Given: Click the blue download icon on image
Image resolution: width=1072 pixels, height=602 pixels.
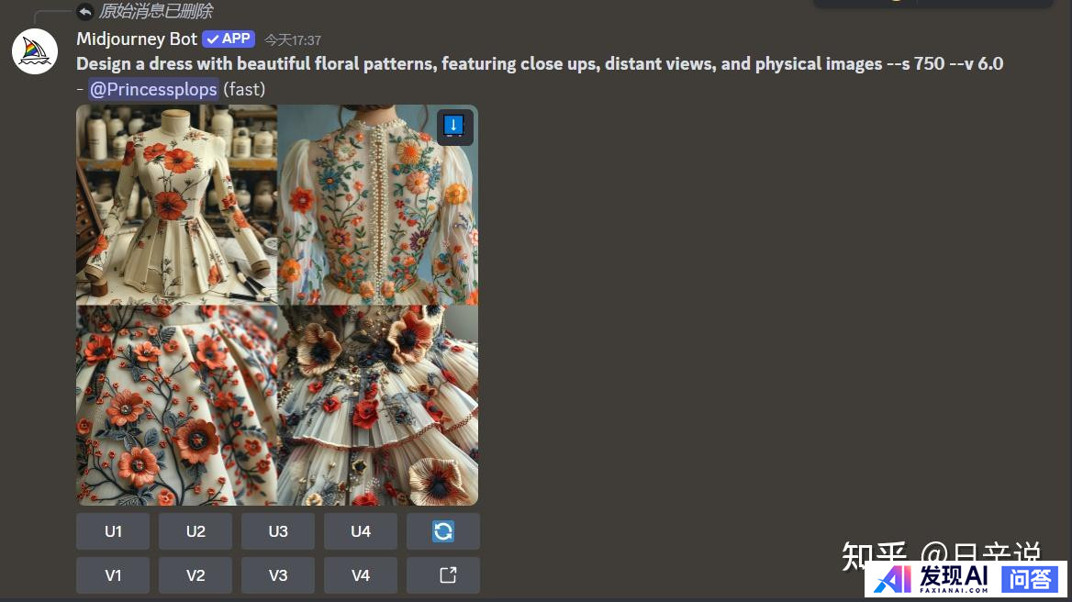Looking at the screenshot, I should (454, 127).
